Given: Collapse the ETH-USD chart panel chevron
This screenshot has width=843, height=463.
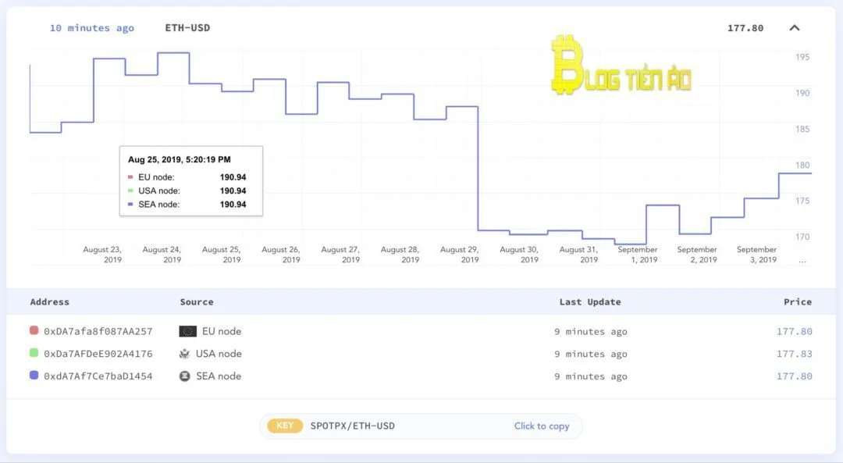Looking at the screenshot, I should point(794,28).
